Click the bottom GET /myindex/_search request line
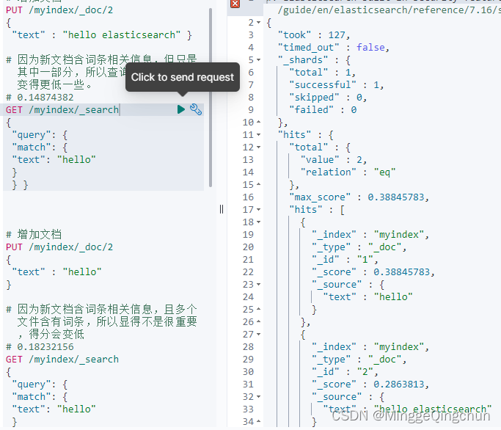 (62, 360)
